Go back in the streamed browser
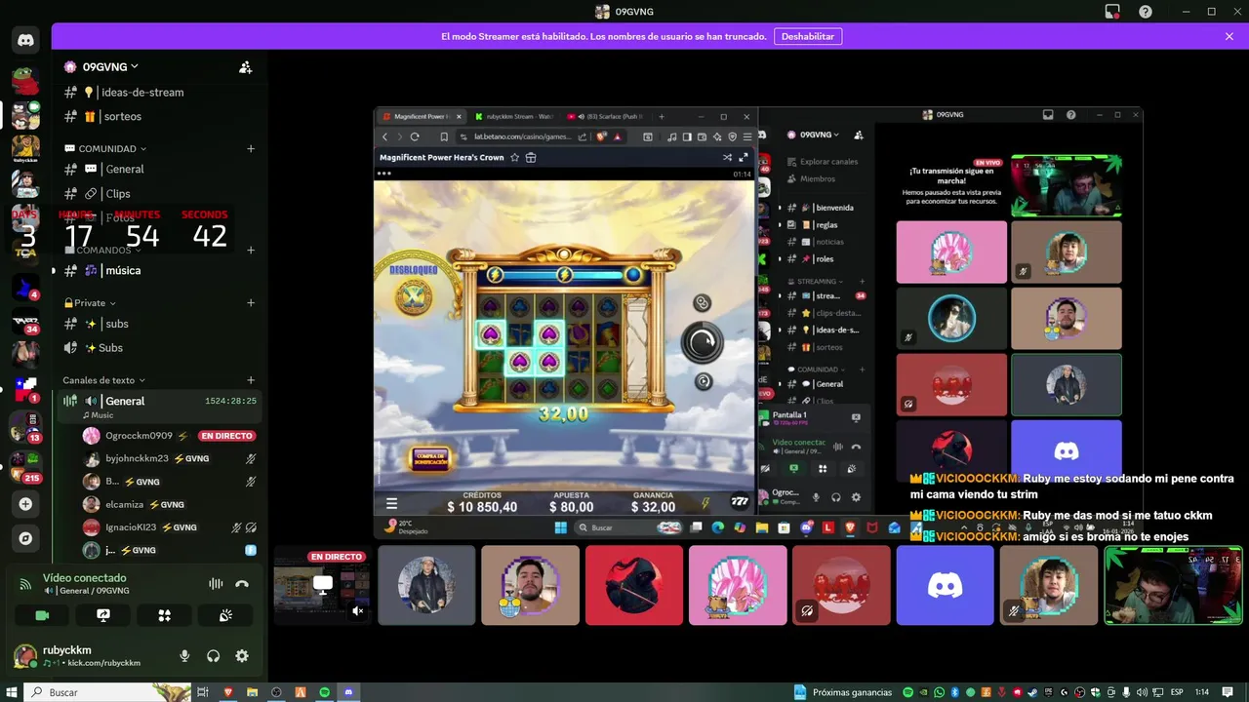The image size is (1249, 702). (385, 137)
